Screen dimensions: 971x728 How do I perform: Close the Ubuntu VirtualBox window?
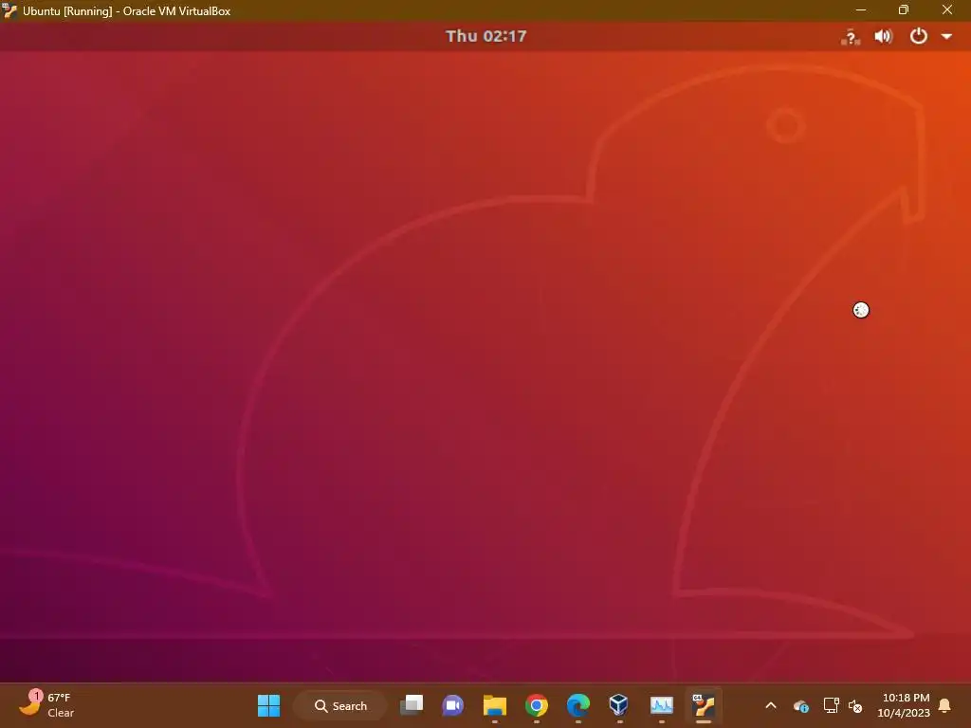tap(947, 9)
